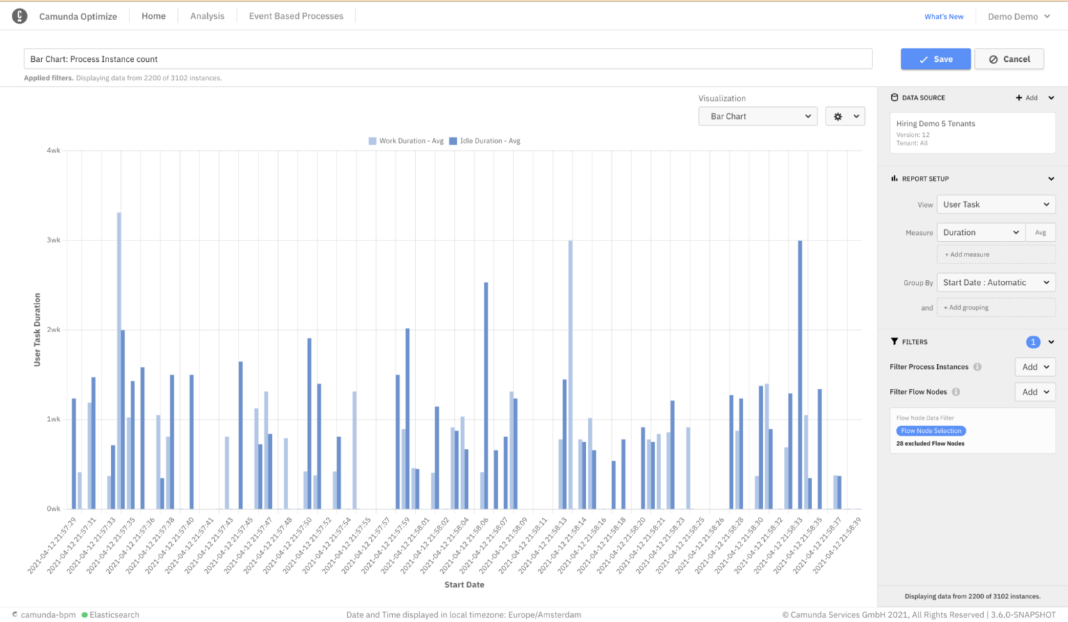The image size is (1068, 622).
Task: Toggle Work Duration - Avg legend series
Action: pos(406,141)
